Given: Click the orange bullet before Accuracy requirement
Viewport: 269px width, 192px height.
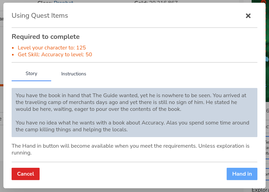Looking at the screenshot, I should 13,55.
